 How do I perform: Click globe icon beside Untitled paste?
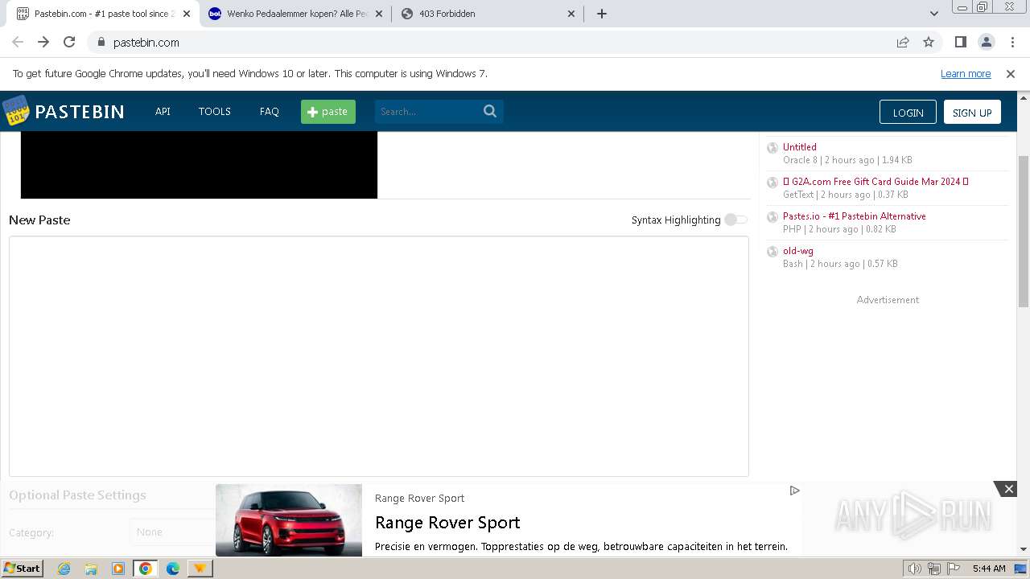coord(772,148)
